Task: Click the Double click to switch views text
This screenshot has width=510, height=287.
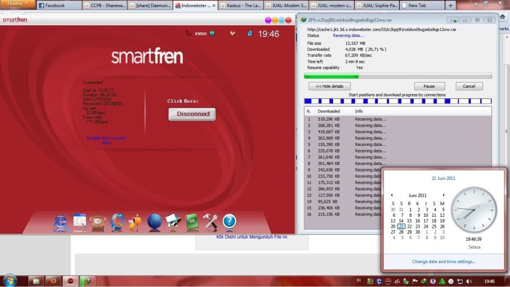Action: pos(106,140)
